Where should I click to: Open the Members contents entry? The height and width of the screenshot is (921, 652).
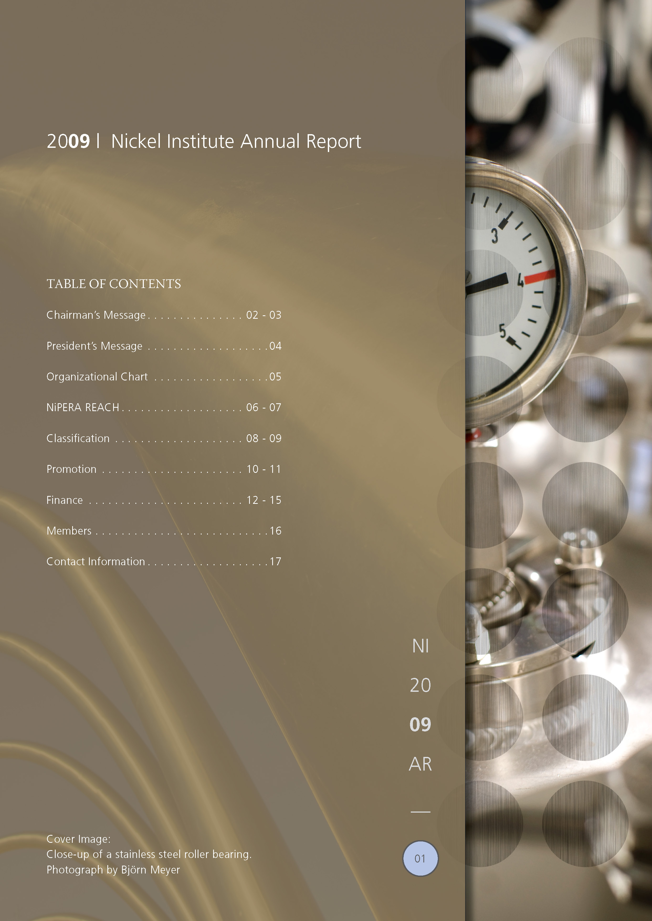coord(69,531)
